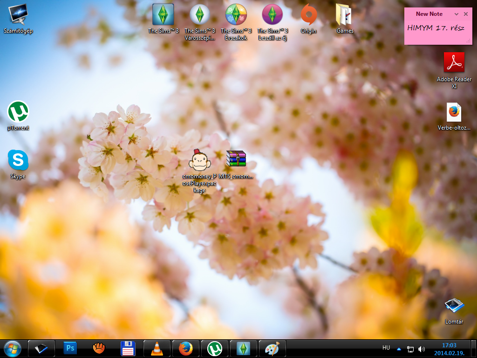Select the Adobe Reader XI shortcut

(454, 71)
